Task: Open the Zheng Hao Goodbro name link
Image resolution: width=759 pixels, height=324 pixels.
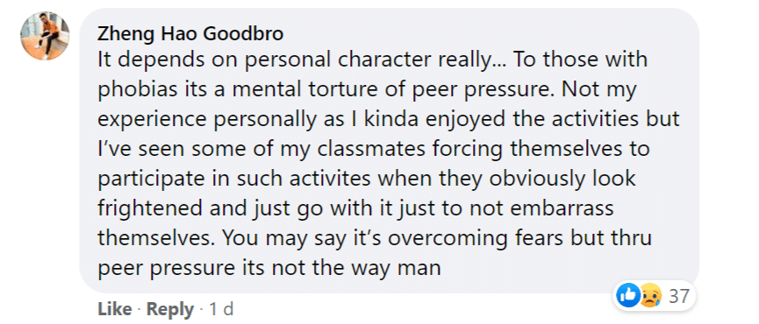Action: pos(190,34)
